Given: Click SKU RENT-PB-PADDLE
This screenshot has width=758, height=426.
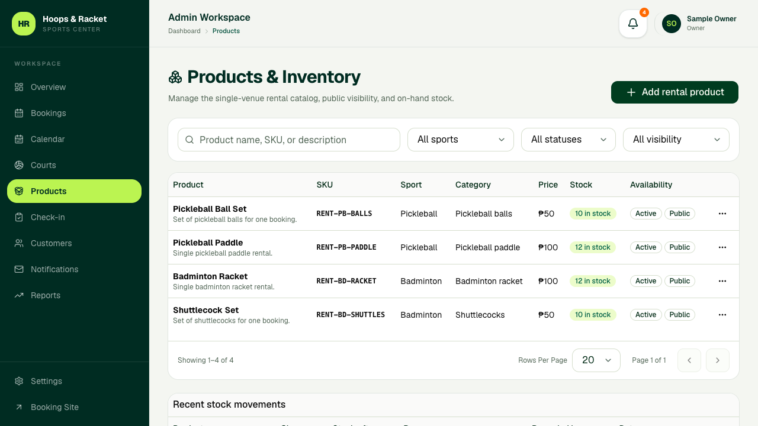Looking at the screenshot, I should click(346, 247).
